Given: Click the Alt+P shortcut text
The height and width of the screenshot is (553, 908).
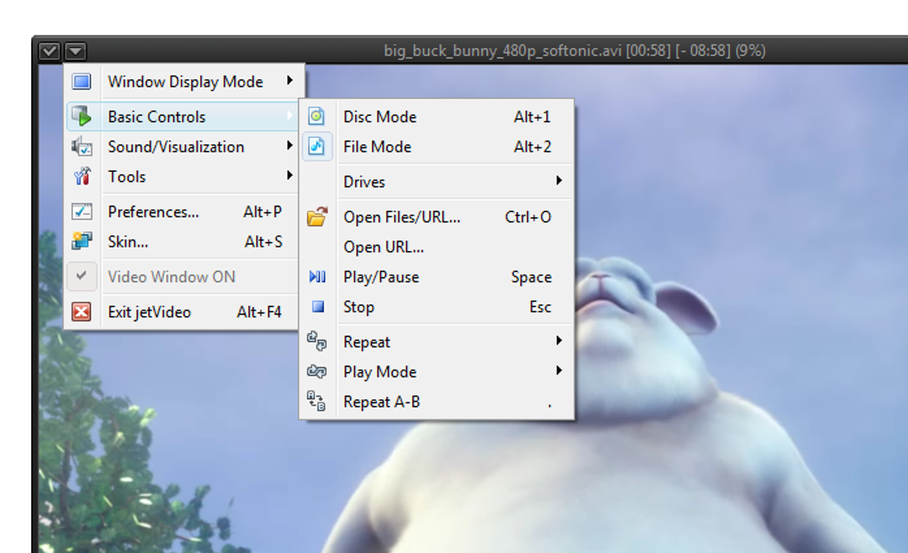Looking at the screenshot, I should click(263, 211).
